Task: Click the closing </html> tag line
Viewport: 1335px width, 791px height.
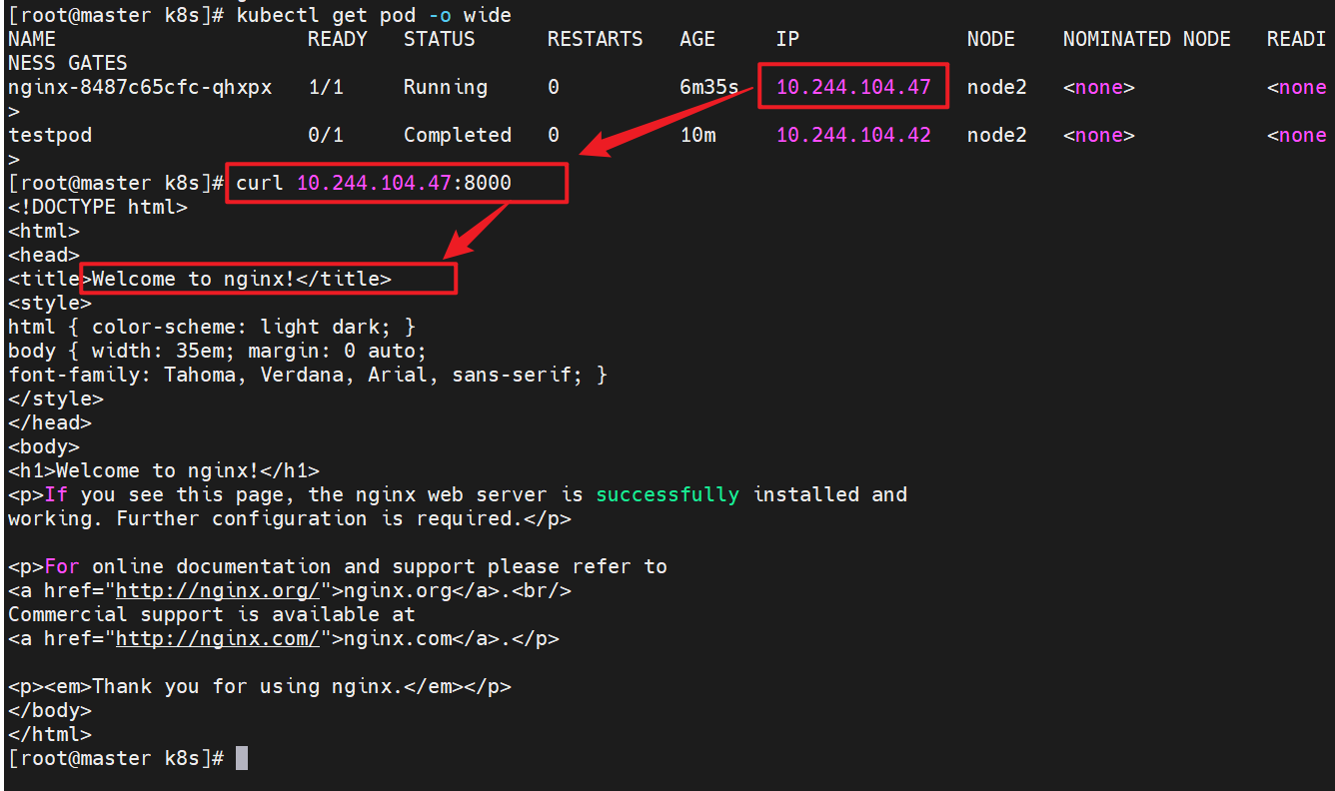Action: (50, 734)
